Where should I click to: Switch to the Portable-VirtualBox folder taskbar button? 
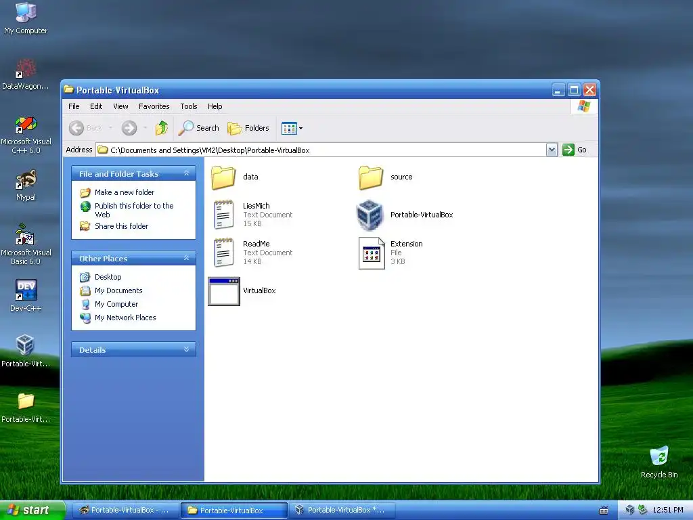point(233,510)
